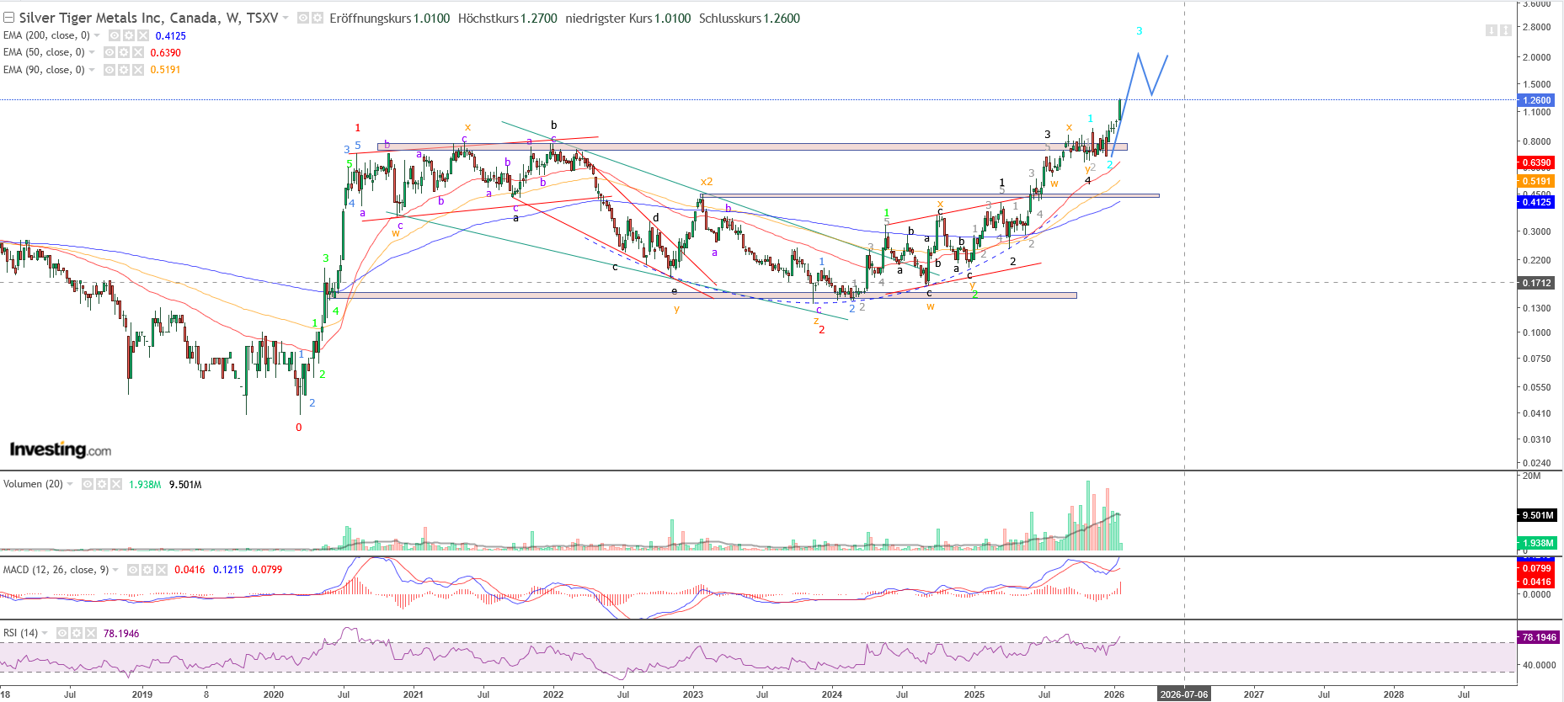The height and width of the screenshot is (702, 1564).
Task: Click the Investing.com logo link
Action: [x=60, y=449]
